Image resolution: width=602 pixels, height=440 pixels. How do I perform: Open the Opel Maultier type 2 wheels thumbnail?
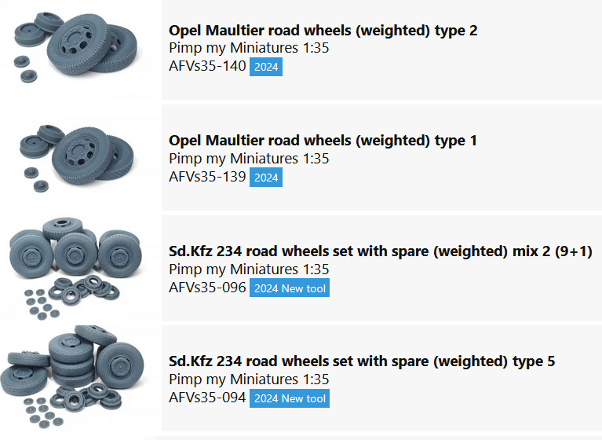click(75, 47)
